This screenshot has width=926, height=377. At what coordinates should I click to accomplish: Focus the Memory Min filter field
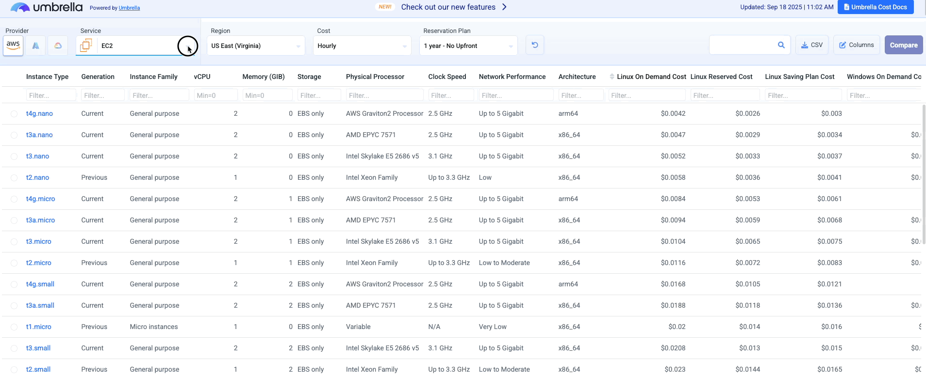click(x=267, y=95)
